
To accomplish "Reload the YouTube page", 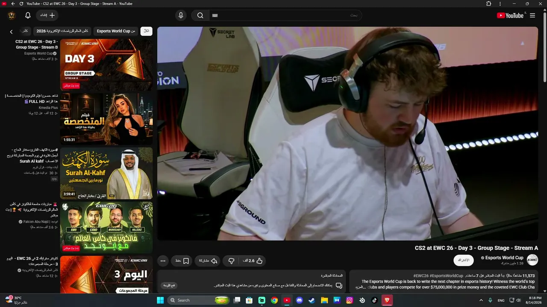I will (x=21, y=4).
